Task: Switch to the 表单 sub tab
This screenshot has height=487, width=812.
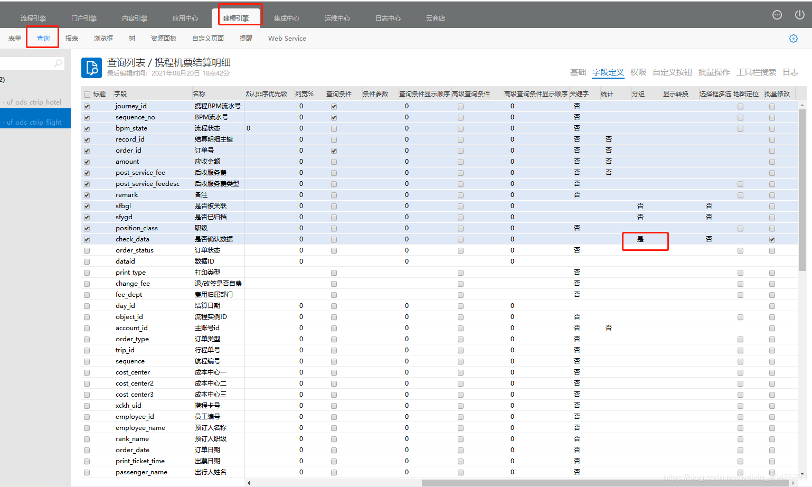Action: pos(15,38)
